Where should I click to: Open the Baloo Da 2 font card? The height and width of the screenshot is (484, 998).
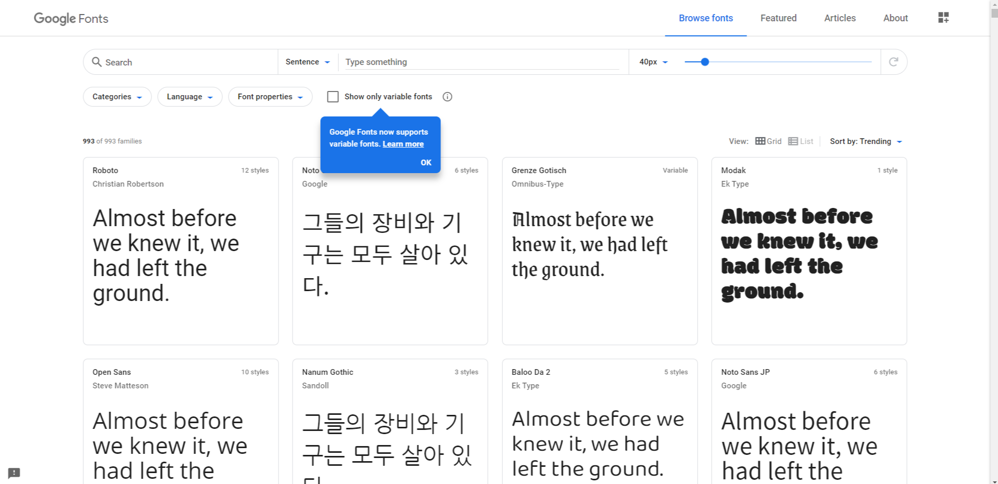(600, 421)
